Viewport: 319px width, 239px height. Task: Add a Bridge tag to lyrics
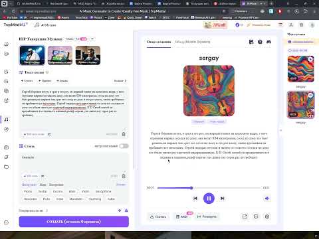click(62, 81)
